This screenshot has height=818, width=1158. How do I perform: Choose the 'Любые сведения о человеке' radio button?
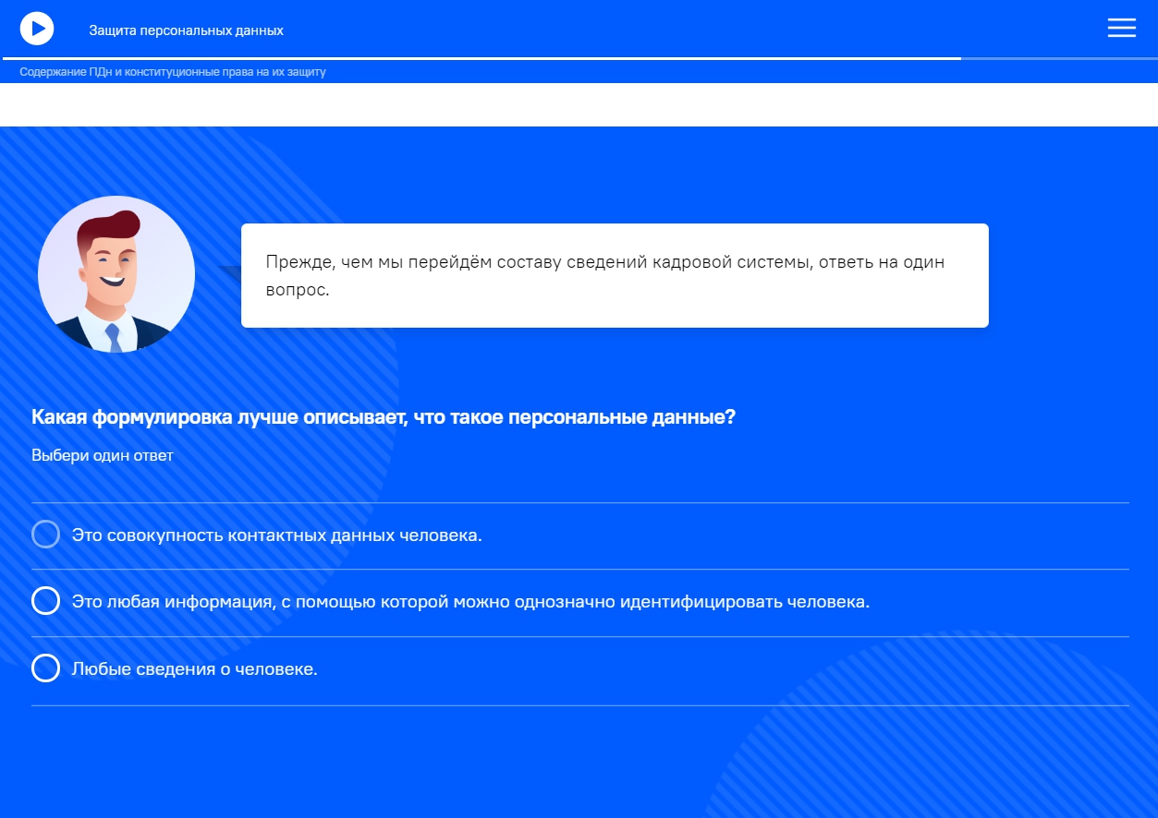pos(46,668)
